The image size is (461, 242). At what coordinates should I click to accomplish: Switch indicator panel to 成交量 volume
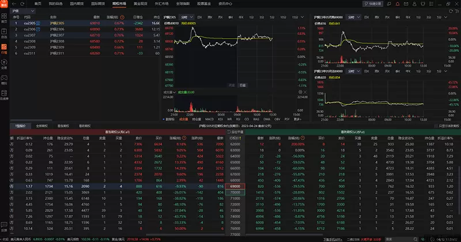(183, 120)
